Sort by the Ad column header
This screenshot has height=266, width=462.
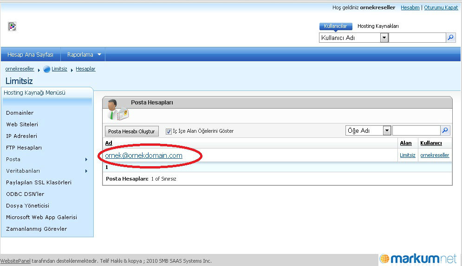[x=109, y=143]
